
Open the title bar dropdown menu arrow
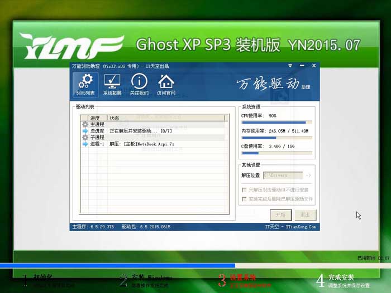tap(290, 66)
